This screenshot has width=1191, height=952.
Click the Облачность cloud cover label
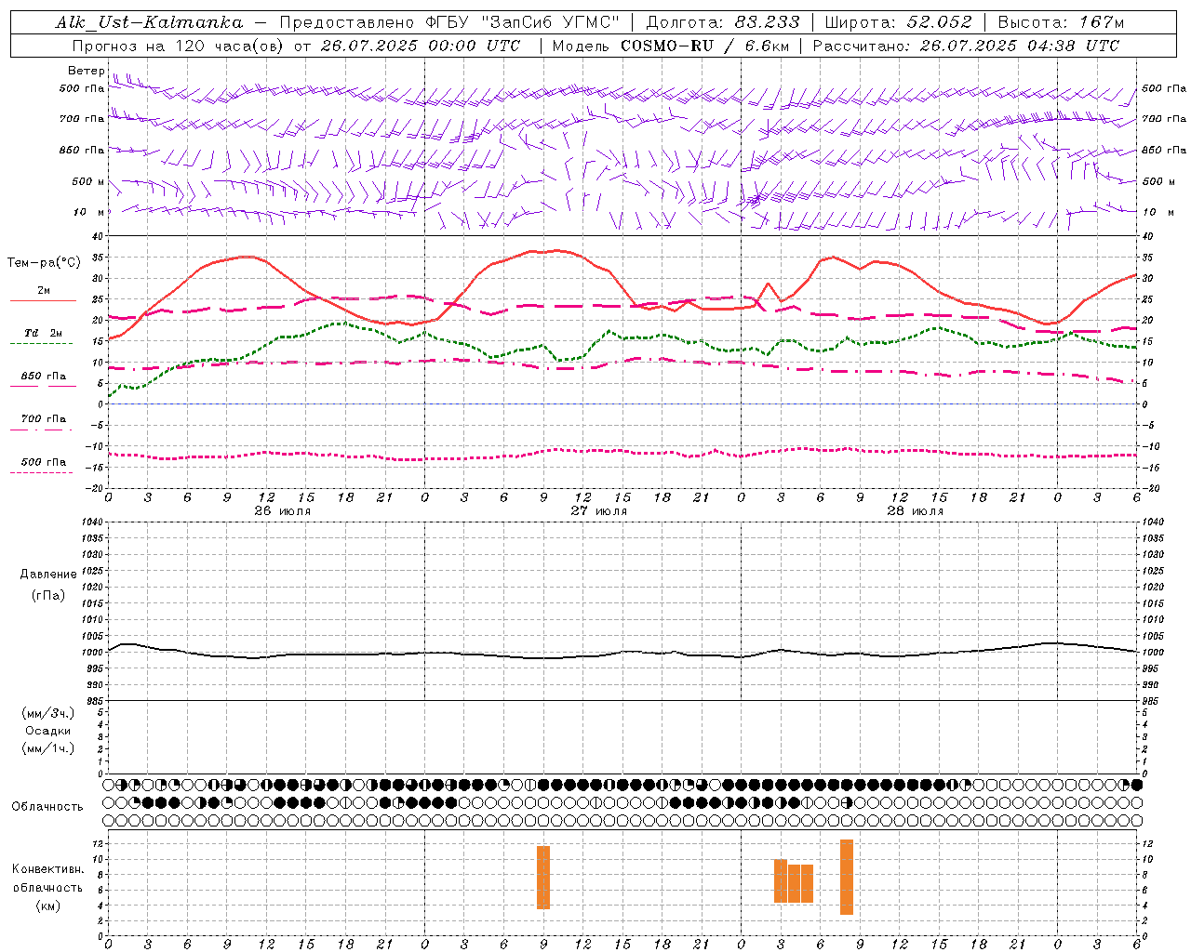47,806
